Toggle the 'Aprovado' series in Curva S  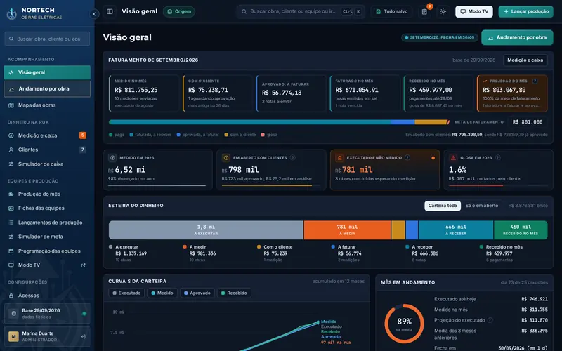pos(197,293)
